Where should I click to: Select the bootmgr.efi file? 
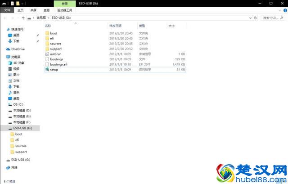pos(58,64)
